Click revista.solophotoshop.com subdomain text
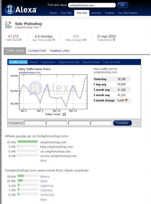 tap(58, 156)
